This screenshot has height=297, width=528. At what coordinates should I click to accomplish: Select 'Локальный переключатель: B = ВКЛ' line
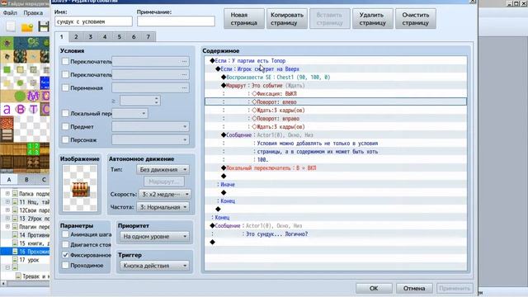click(x=336, y=167)
